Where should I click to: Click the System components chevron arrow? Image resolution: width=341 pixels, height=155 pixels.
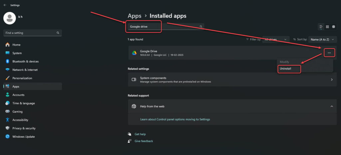[x=332, y=80]
